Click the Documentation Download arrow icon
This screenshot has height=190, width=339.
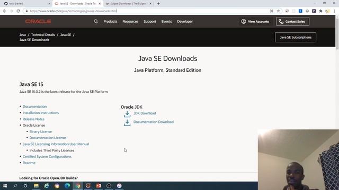[127, 122]
